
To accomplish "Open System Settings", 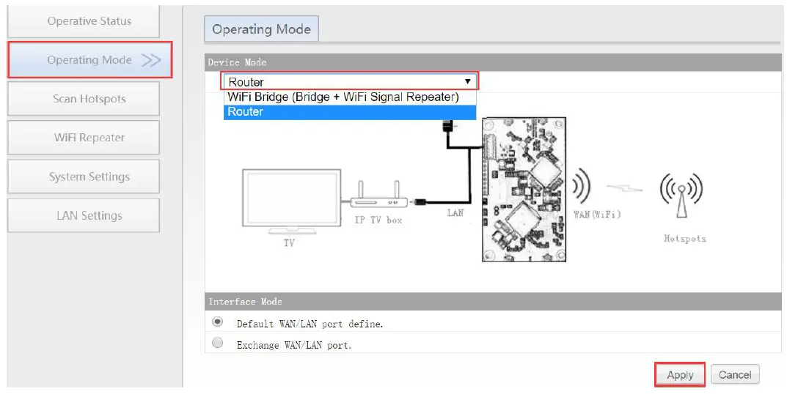I will [84, 176].
